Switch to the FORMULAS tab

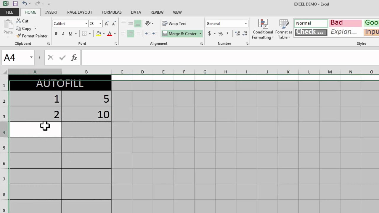click(x=112, y=12)
